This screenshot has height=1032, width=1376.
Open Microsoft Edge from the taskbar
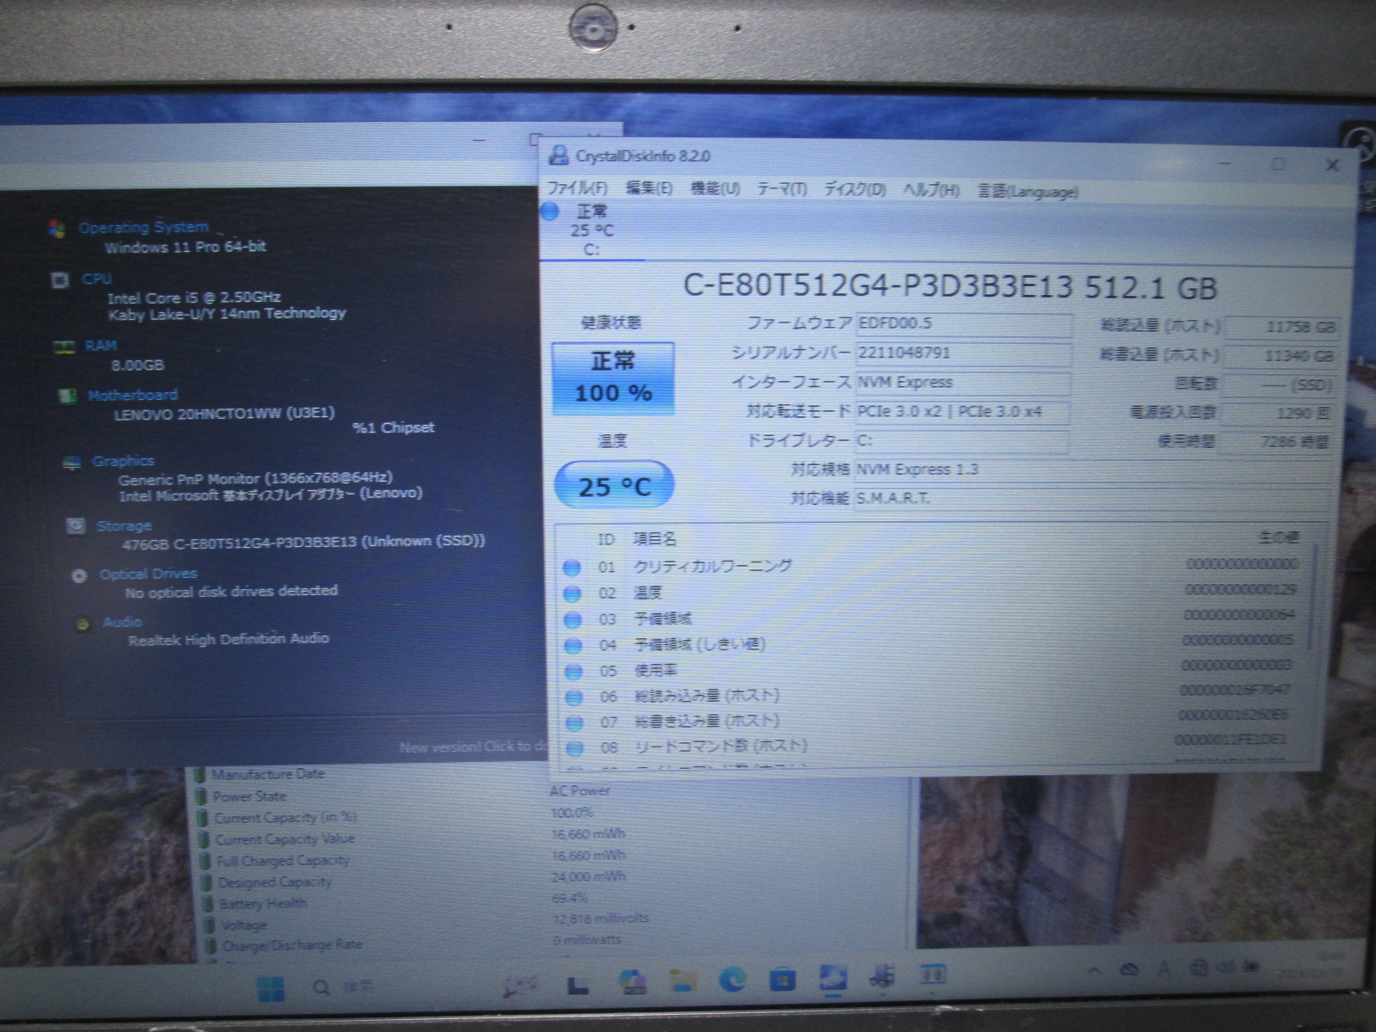(x=732, y=980)
